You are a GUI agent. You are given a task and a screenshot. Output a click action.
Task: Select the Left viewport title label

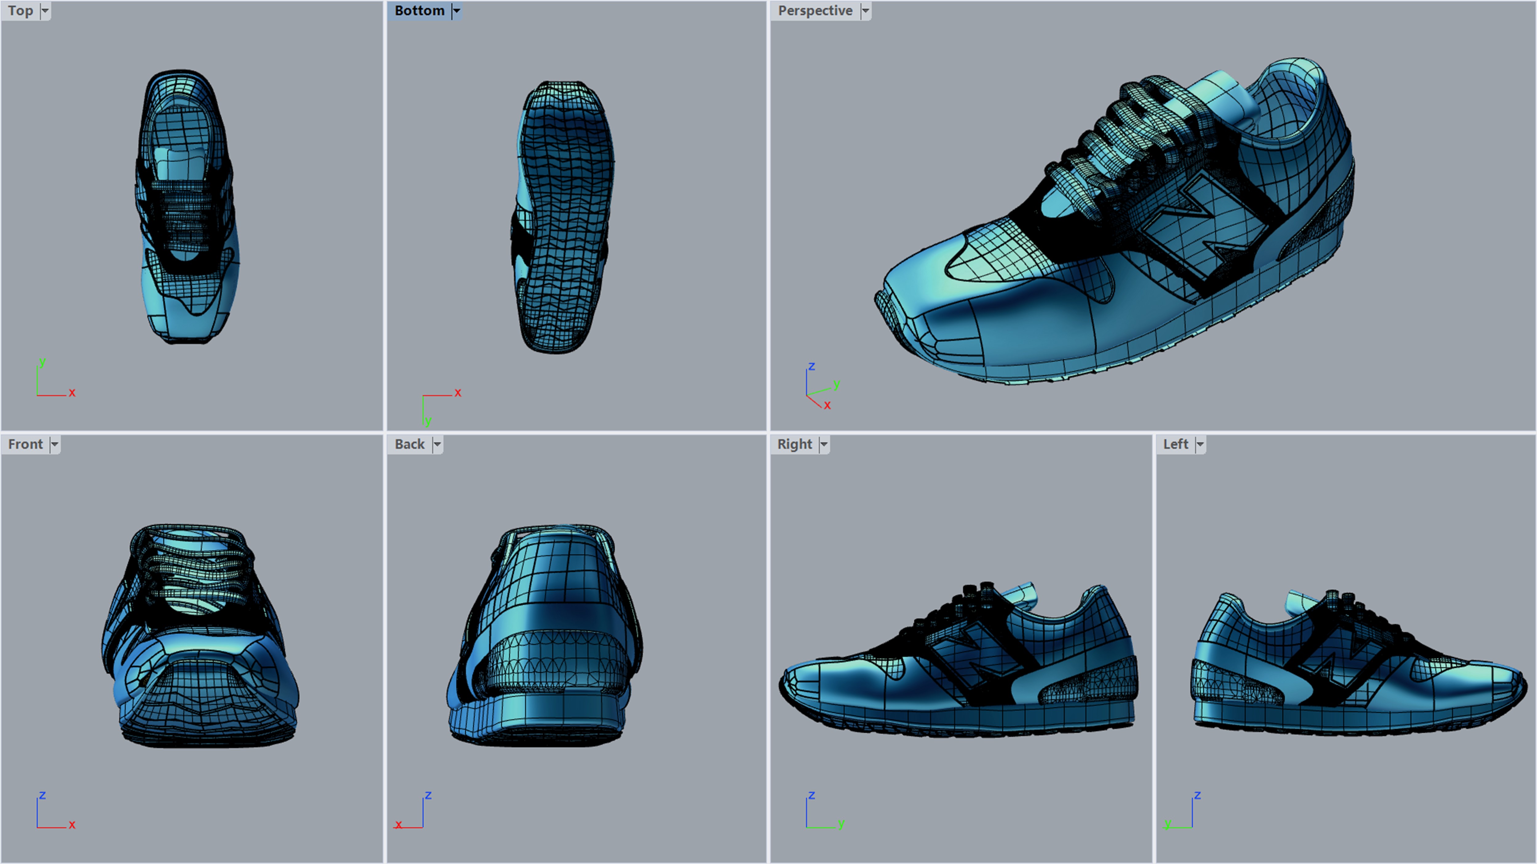pos(1175,444)
